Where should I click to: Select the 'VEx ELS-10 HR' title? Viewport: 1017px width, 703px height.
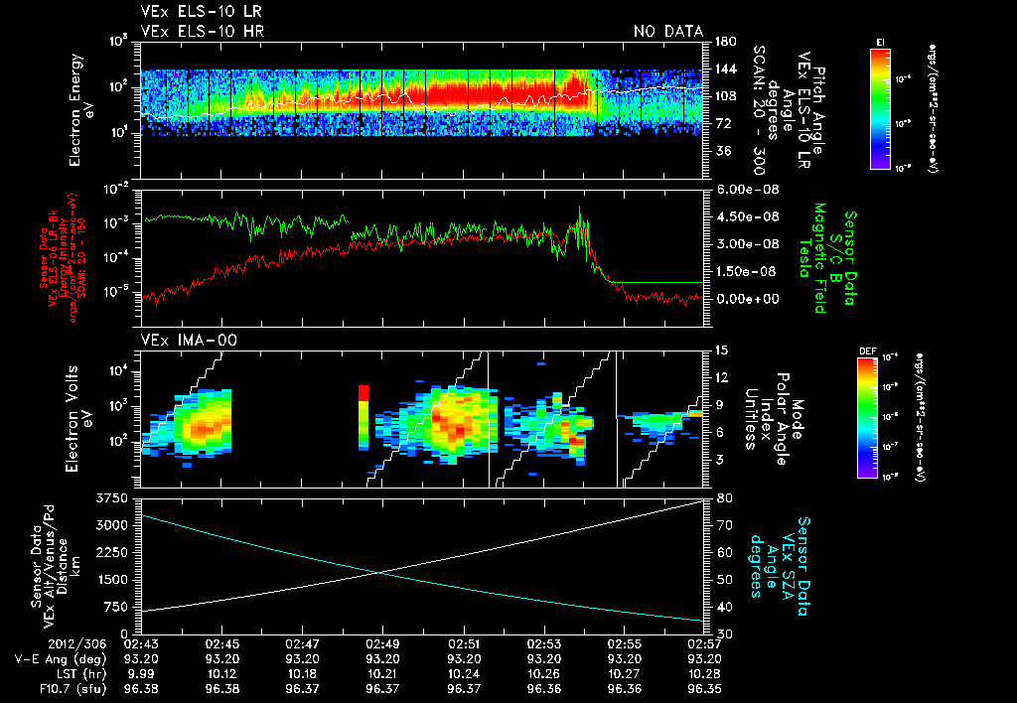pos(203,31)
